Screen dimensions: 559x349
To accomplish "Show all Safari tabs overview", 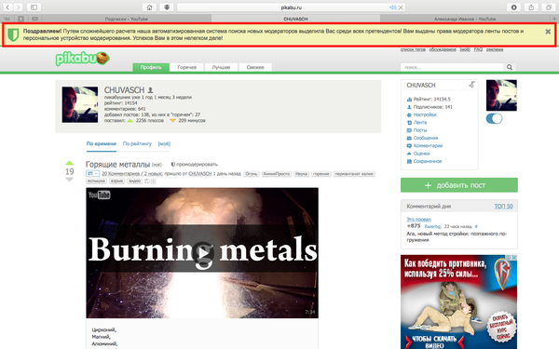I will pyautogui.click(x=549, y=7).
